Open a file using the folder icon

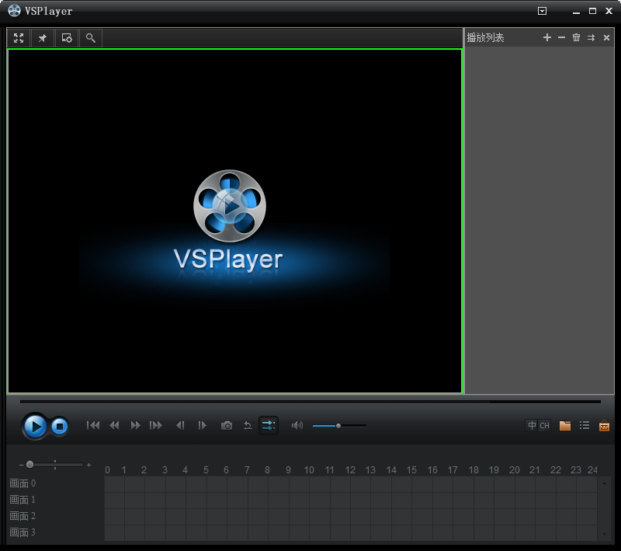click(x=565, y=425)
